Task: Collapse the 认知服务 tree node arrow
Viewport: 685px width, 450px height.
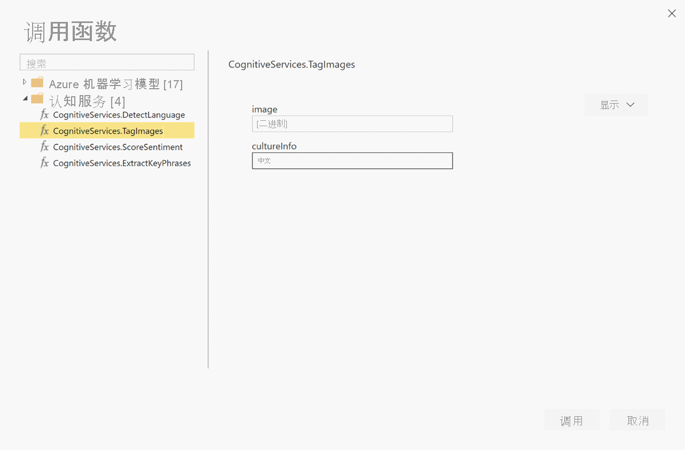Action: pyautogui.click(x=25, y=99)
